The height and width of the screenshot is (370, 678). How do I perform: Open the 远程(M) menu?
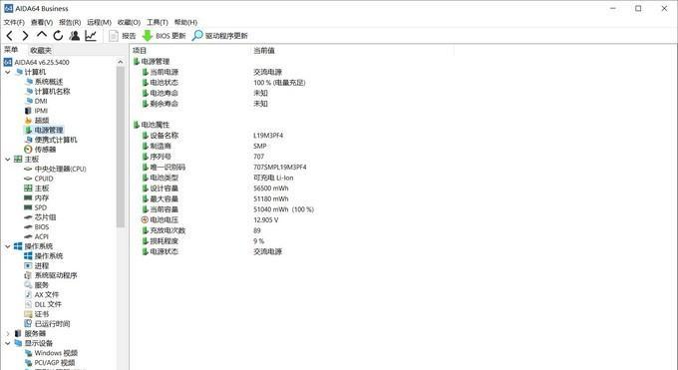click(x=99, y=22)
